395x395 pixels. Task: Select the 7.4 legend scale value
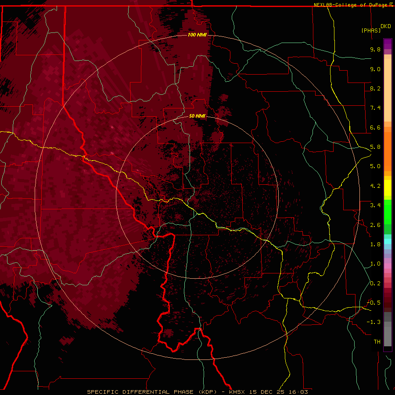point(375,108)
